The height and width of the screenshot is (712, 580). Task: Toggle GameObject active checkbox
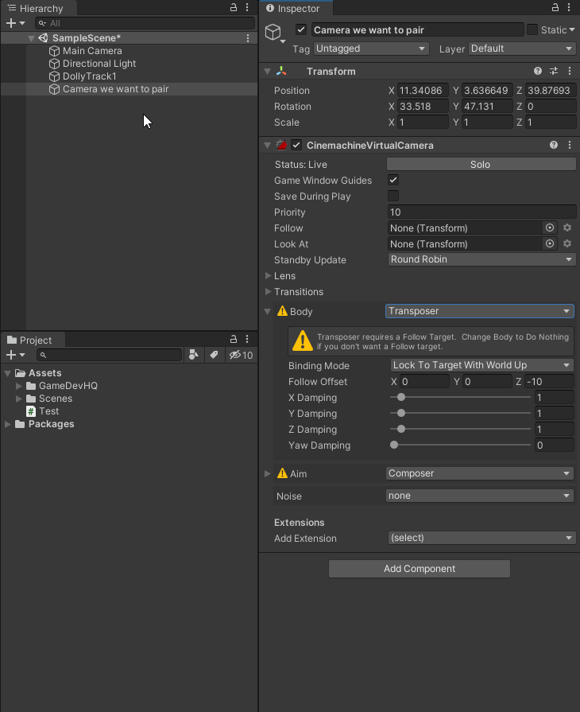[301, 30]
